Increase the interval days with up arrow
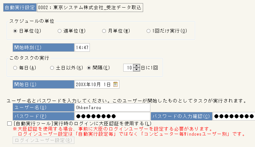Image resolution: width=255 pixels, height=147 pixels. [136, 66]
